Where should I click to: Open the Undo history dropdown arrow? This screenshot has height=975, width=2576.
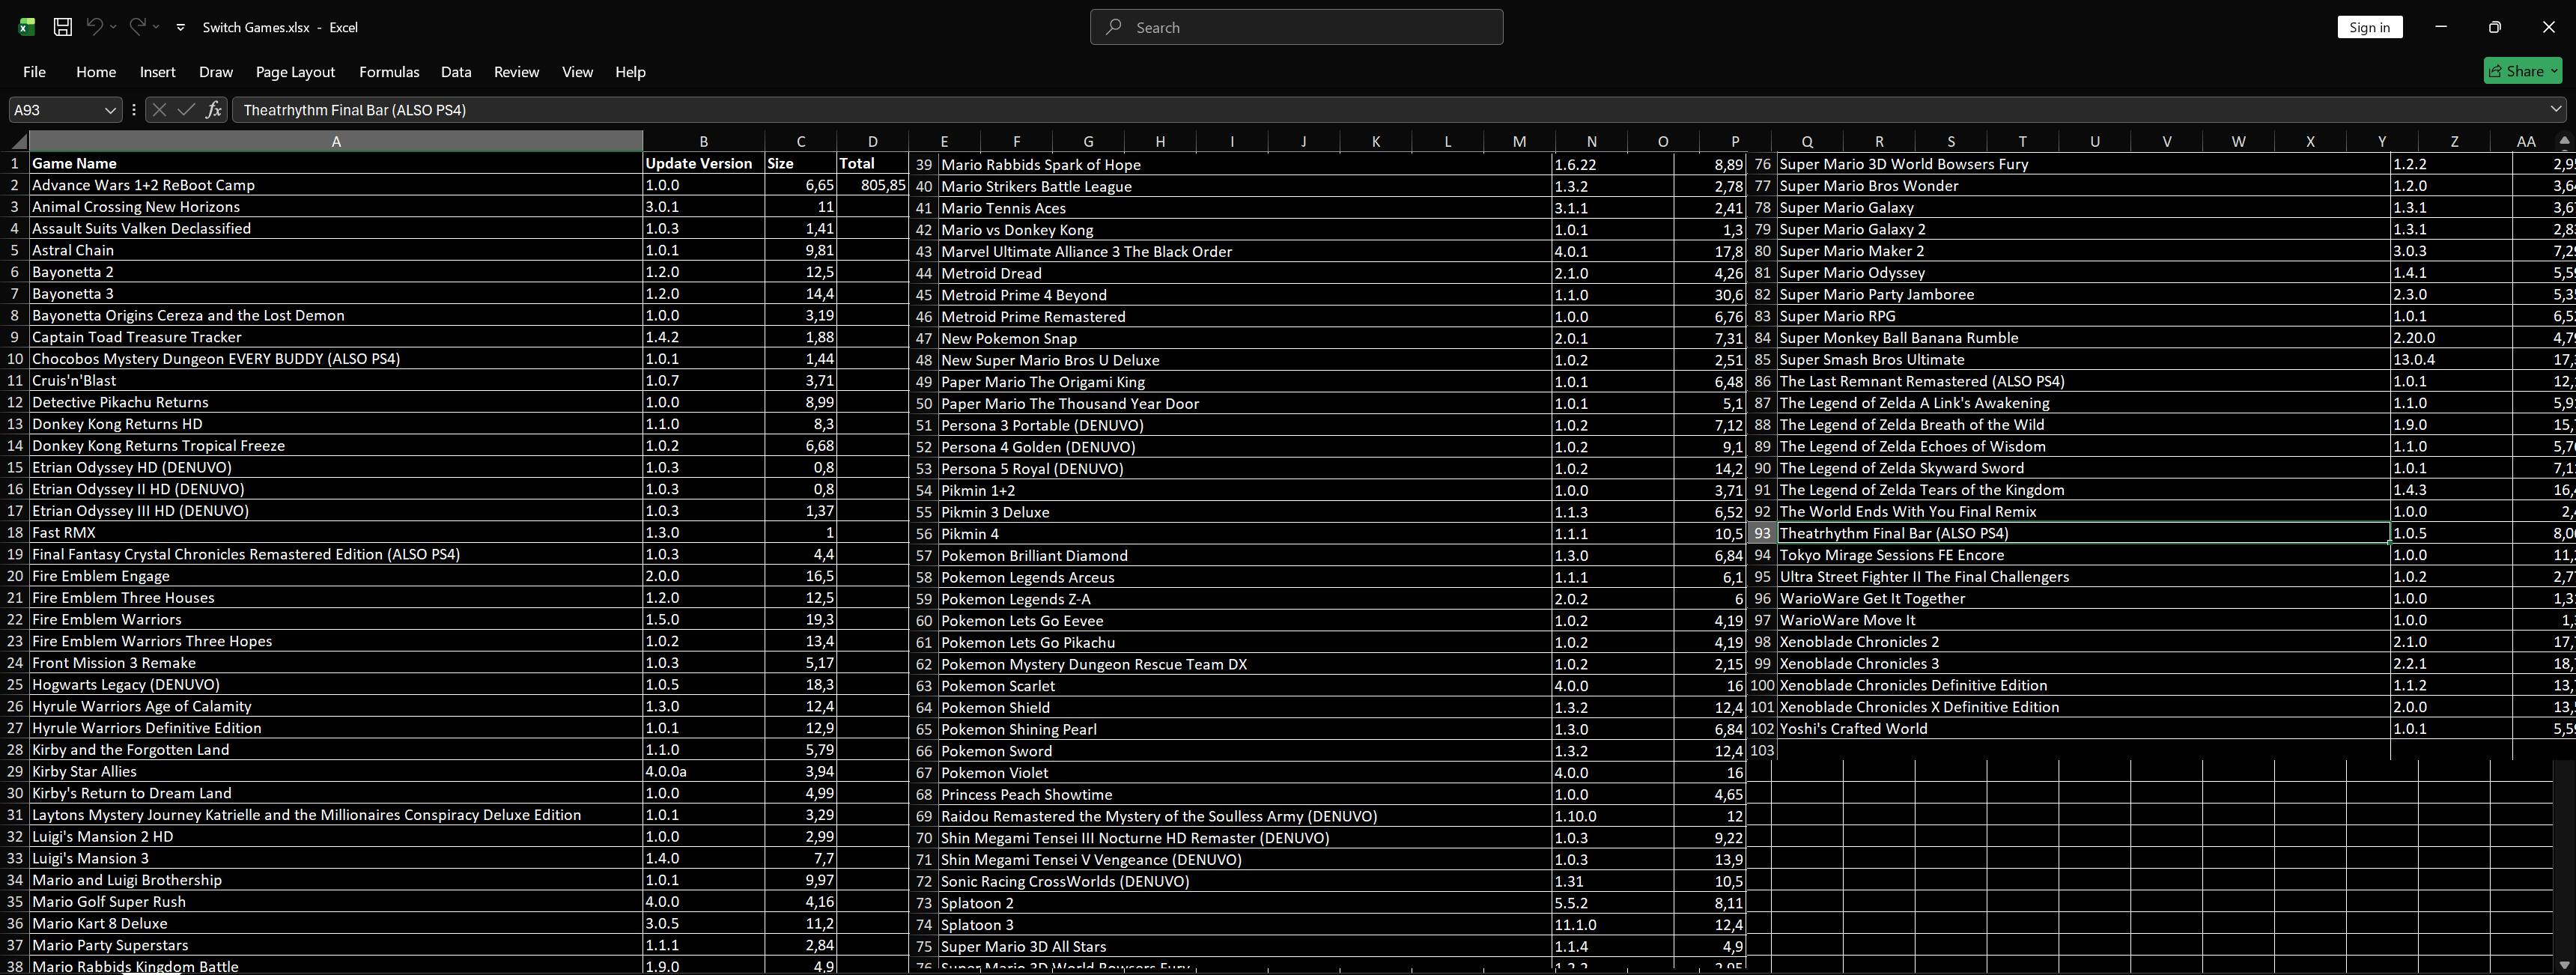[113, 27]
